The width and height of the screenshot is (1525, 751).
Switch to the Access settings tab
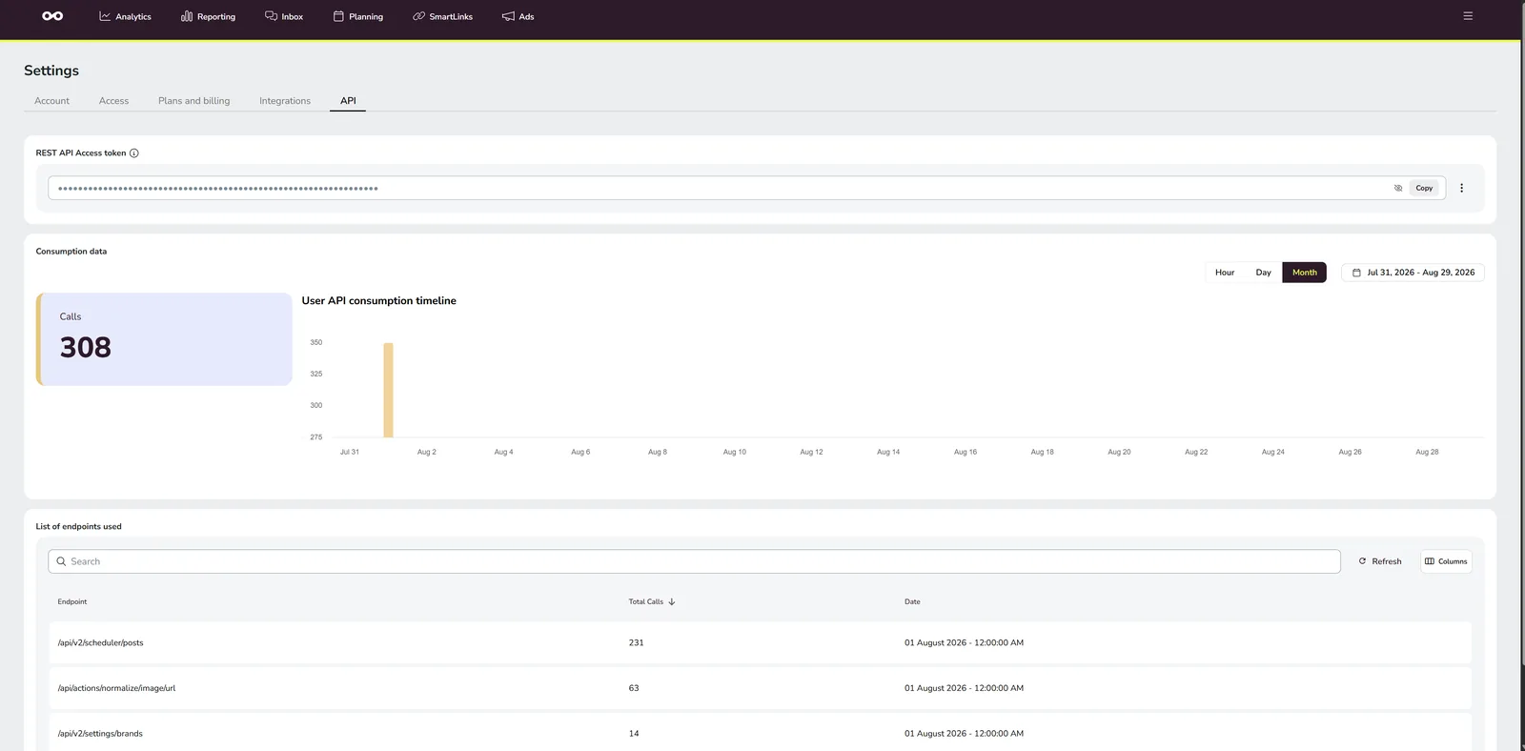(x=113, y=101)
